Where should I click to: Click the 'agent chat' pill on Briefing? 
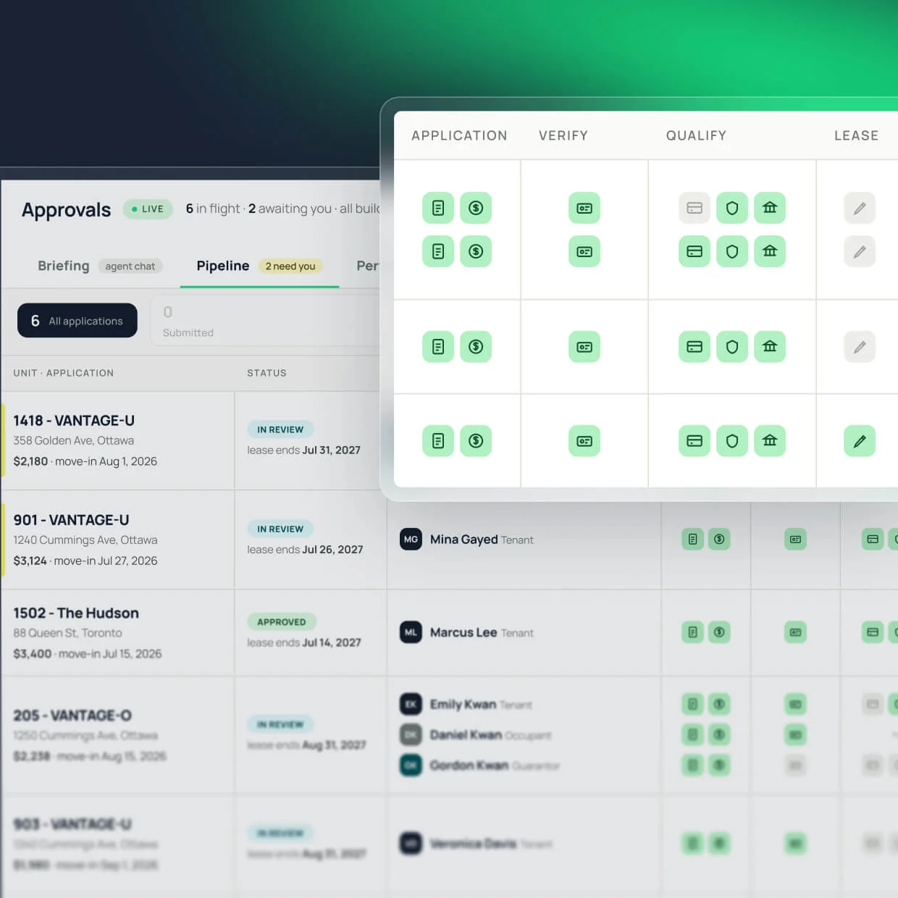coord(130,266)
